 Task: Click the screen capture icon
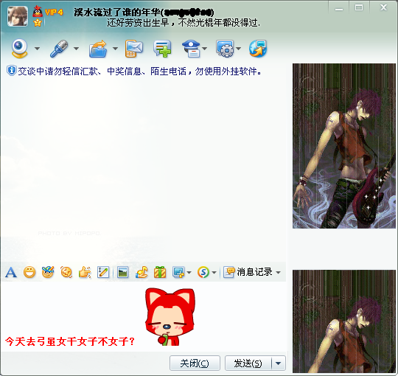(x=178, y=273)
